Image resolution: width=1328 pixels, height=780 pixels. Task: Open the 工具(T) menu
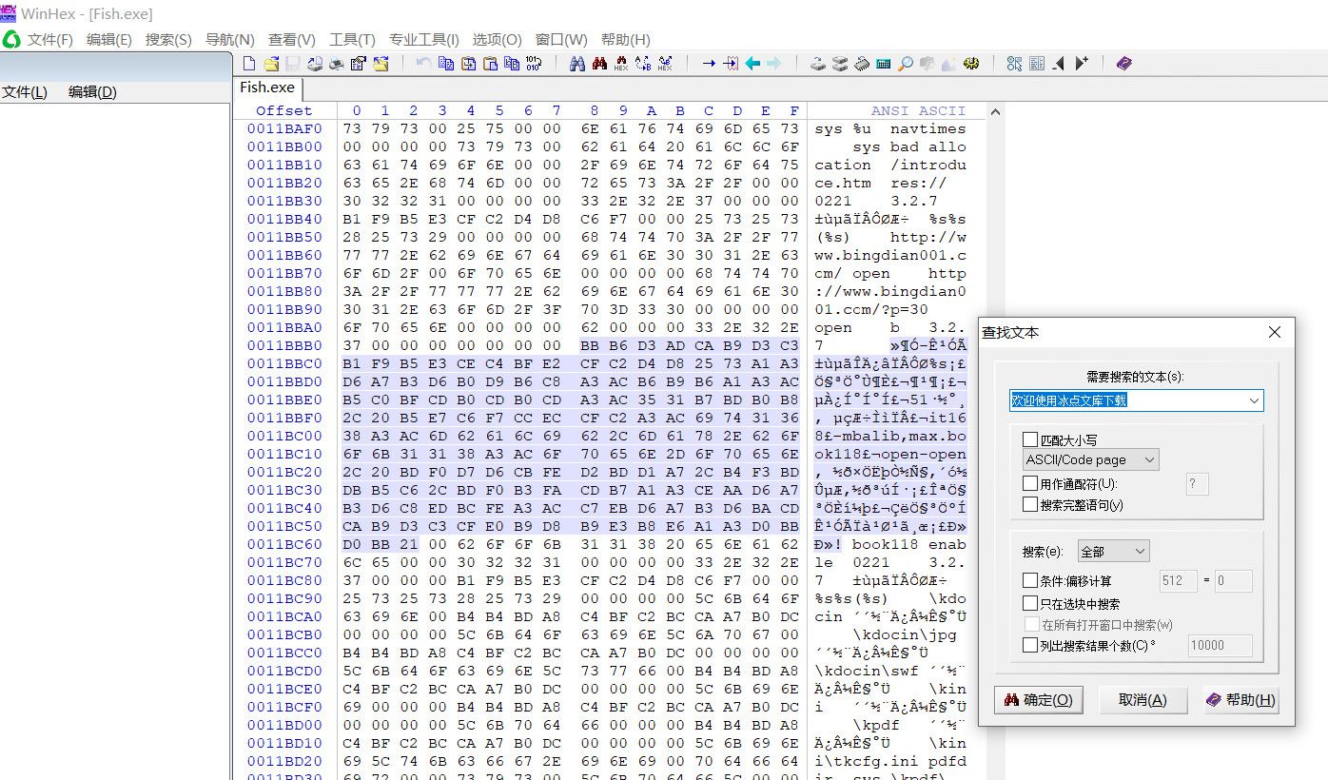[352, 39]
